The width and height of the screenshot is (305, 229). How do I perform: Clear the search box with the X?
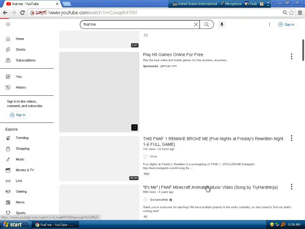click(196, 24)
